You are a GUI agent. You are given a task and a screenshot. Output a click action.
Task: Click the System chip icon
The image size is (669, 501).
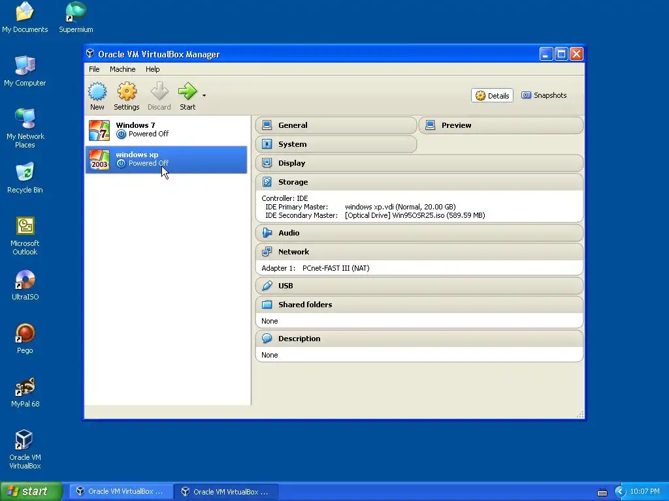point(267,144)
